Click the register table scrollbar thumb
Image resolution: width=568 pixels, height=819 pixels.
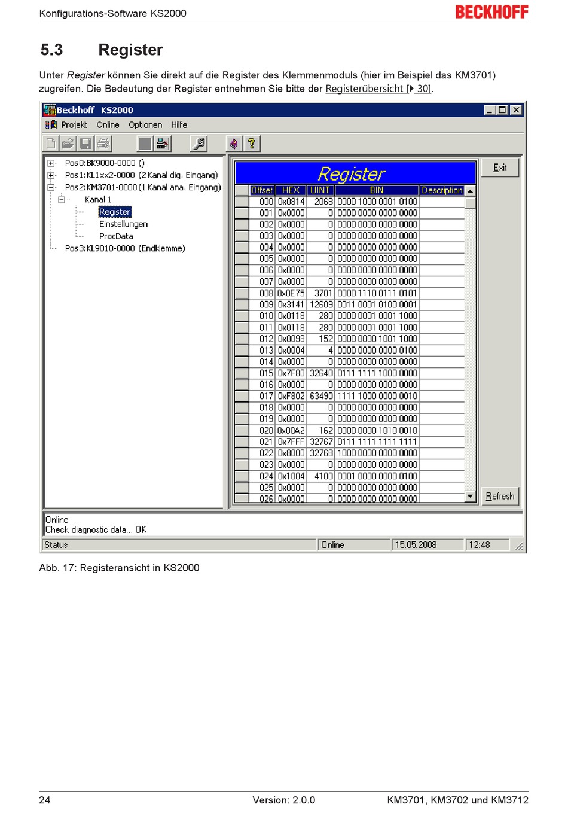pyautogui.click(x=470, y=202)
